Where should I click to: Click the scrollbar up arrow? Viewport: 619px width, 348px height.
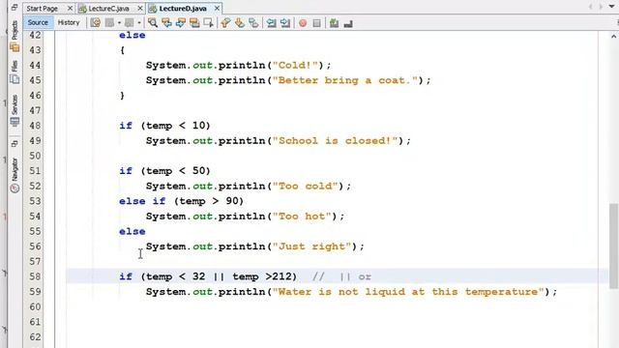613,37
